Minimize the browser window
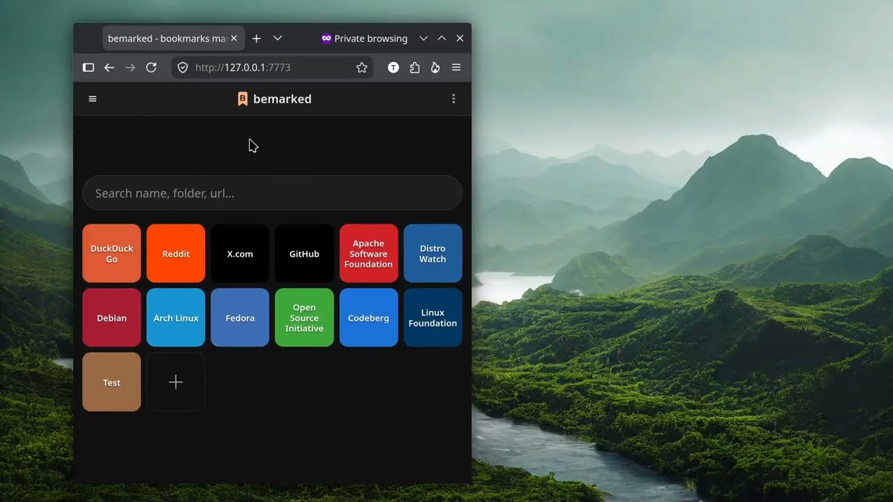 423,38
